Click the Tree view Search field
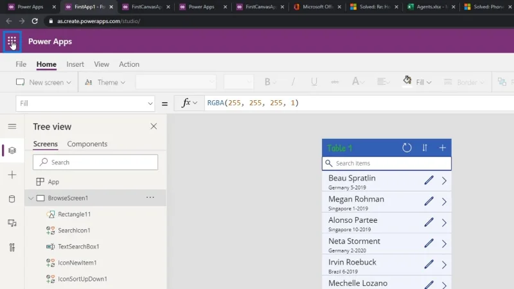 (95, 162)
